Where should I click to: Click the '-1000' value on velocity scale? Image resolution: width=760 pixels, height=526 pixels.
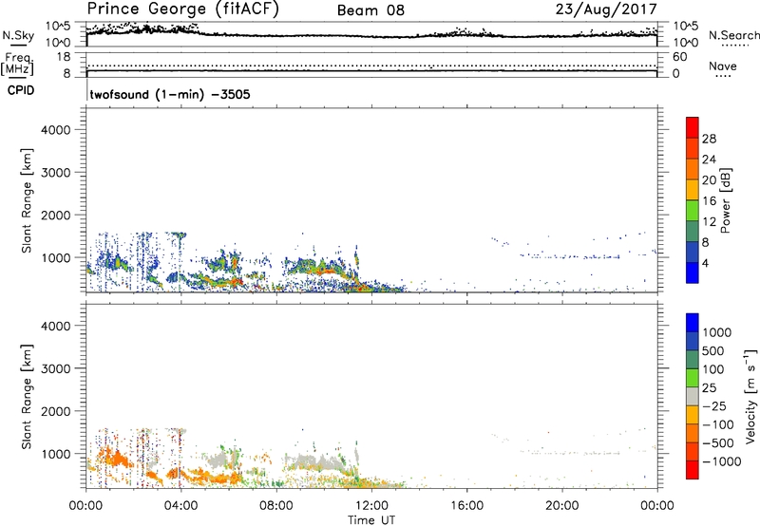point(722,461)
